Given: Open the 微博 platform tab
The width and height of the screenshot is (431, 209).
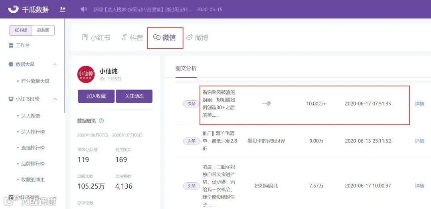Looking at the screenshot, I should [198, 37].
